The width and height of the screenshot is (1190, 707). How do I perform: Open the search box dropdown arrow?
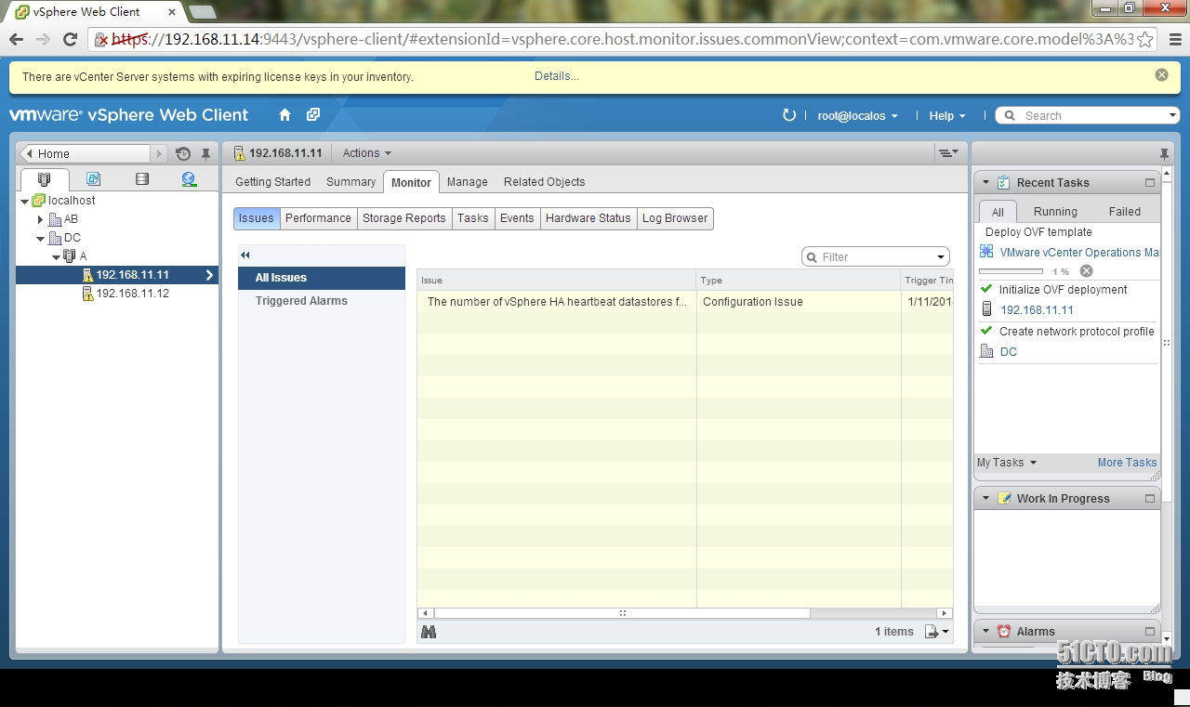tap(1172, 115)
